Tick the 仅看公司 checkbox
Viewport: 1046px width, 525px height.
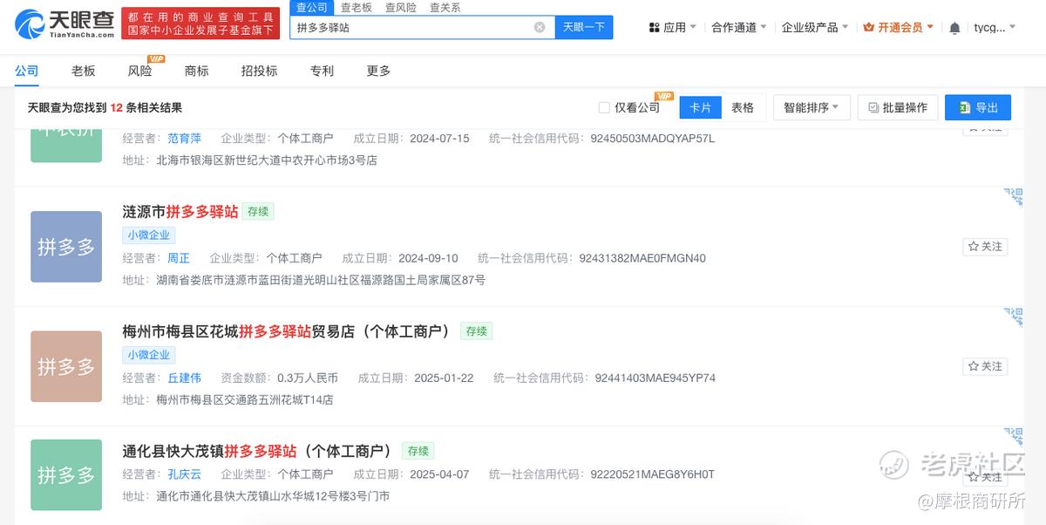(x=604, y=107)
